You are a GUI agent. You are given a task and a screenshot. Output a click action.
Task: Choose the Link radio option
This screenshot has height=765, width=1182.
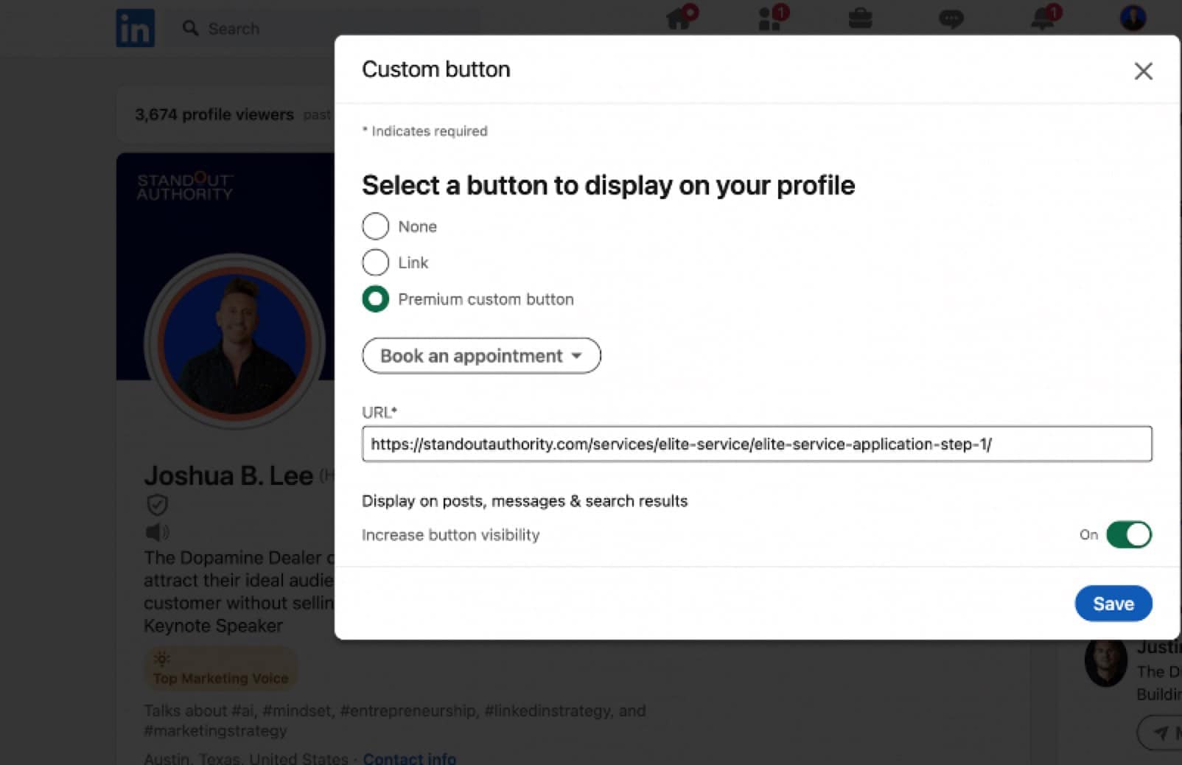pyautogui.click(x=375, y=262)
